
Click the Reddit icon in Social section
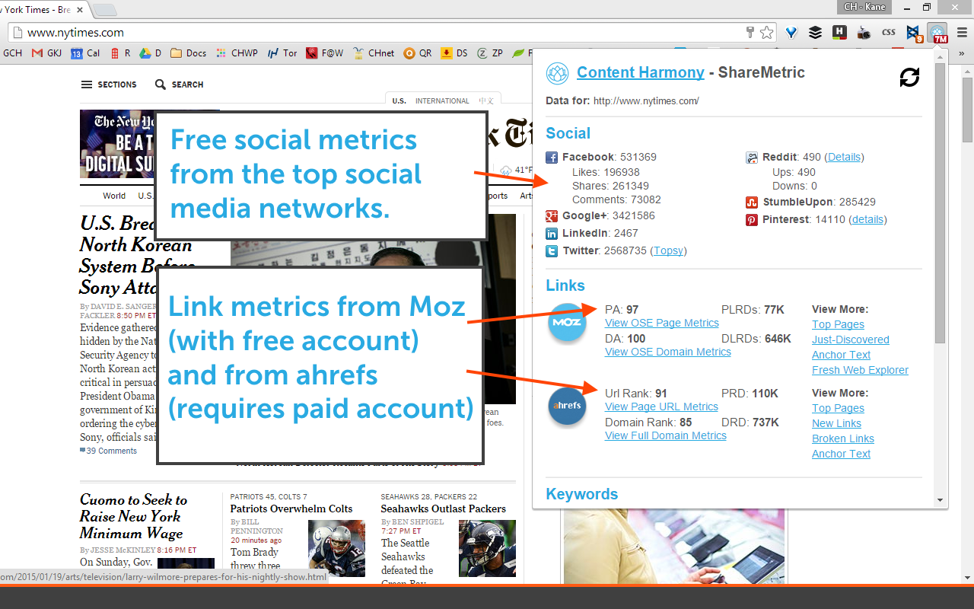pyautogui.click(x=751, y=158)
